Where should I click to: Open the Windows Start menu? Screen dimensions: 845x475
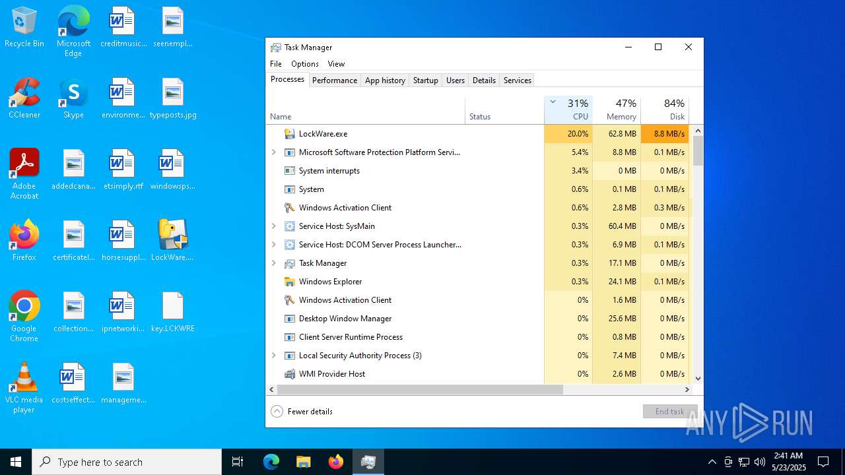(16, 462)
